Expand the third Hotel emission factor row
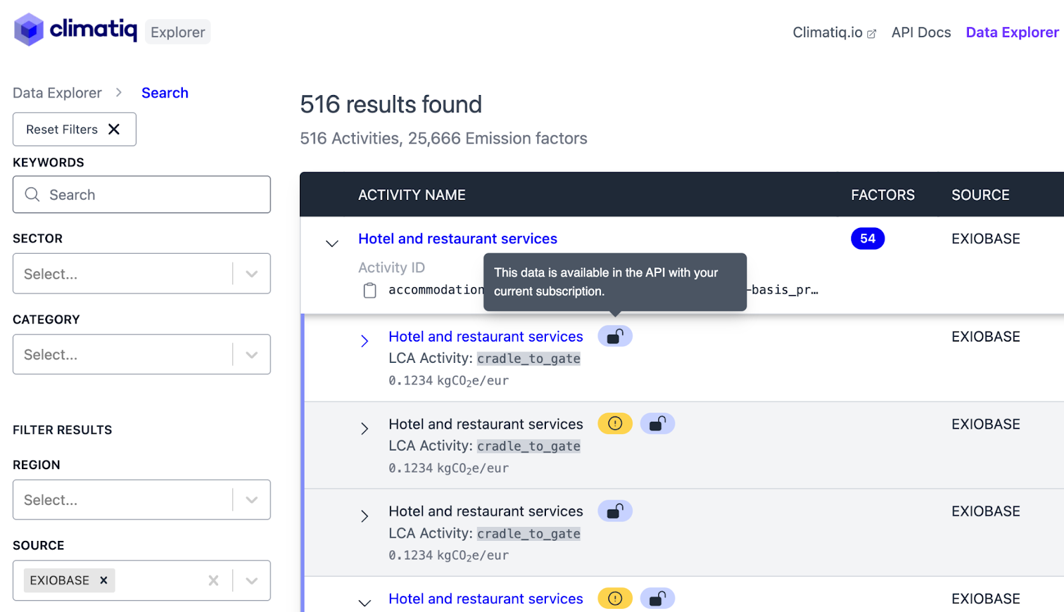 (x=364, y=516)
